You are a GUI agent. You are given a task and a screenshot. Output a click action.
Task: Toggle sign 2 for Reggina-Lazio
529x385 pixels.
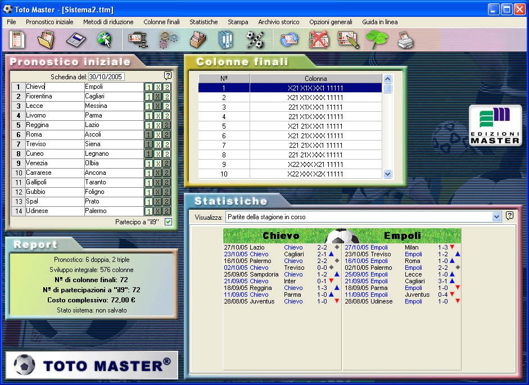pyautogui.click(x=166, y=125)
